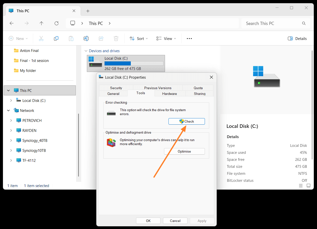The height and width of the screenshot is (229, 317).
Task: Open the Sort dropdown
Action: click(x=139, y=38)
